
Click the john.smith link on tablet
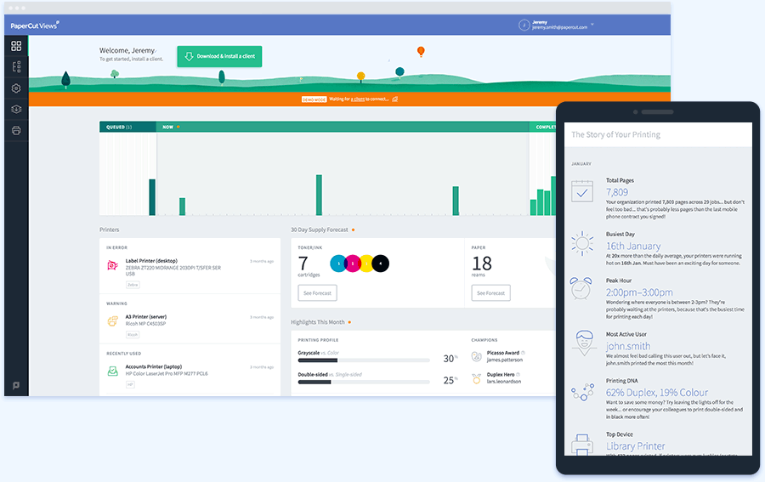point(628,346)
